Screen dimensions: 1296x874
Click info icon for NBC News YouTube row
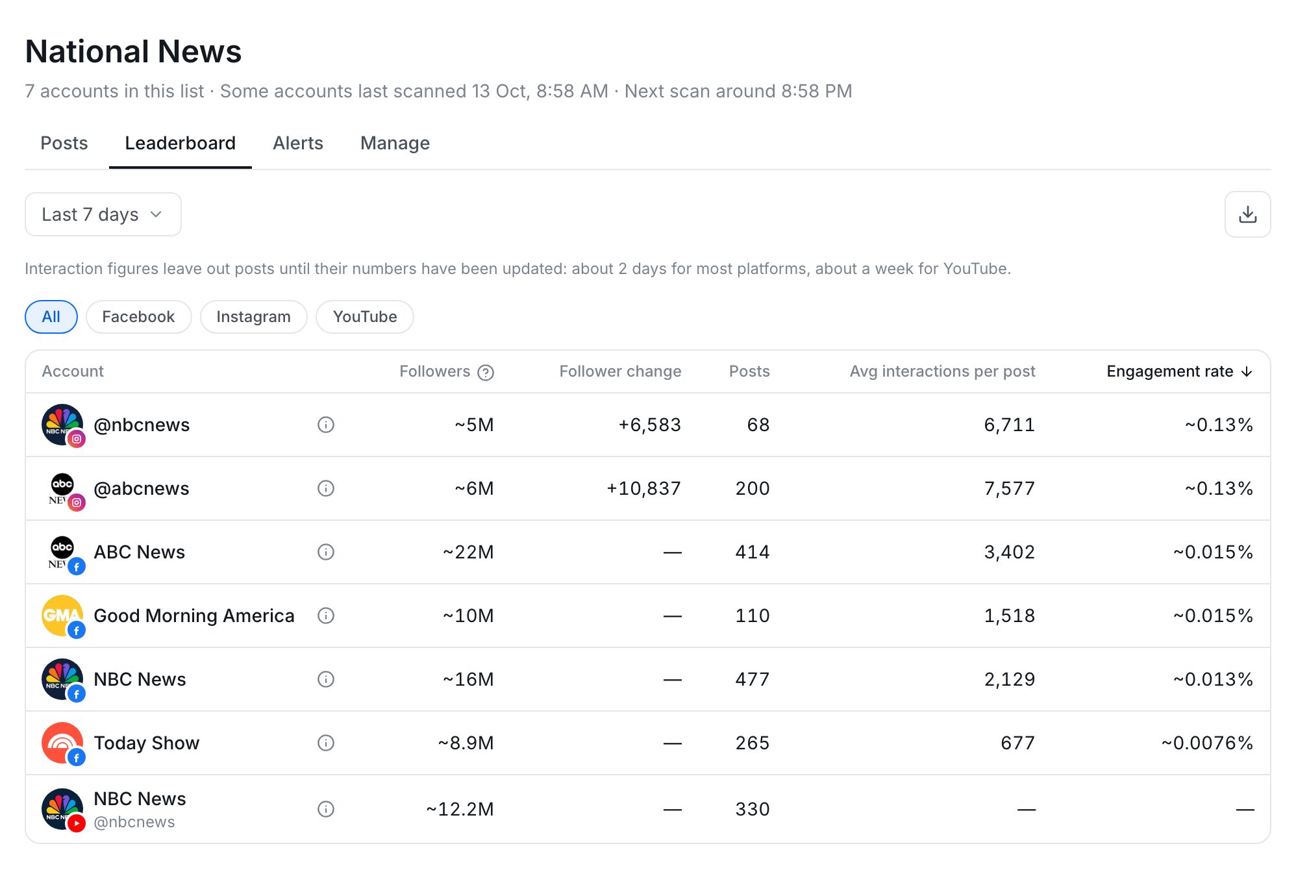(x=326, y=809)
